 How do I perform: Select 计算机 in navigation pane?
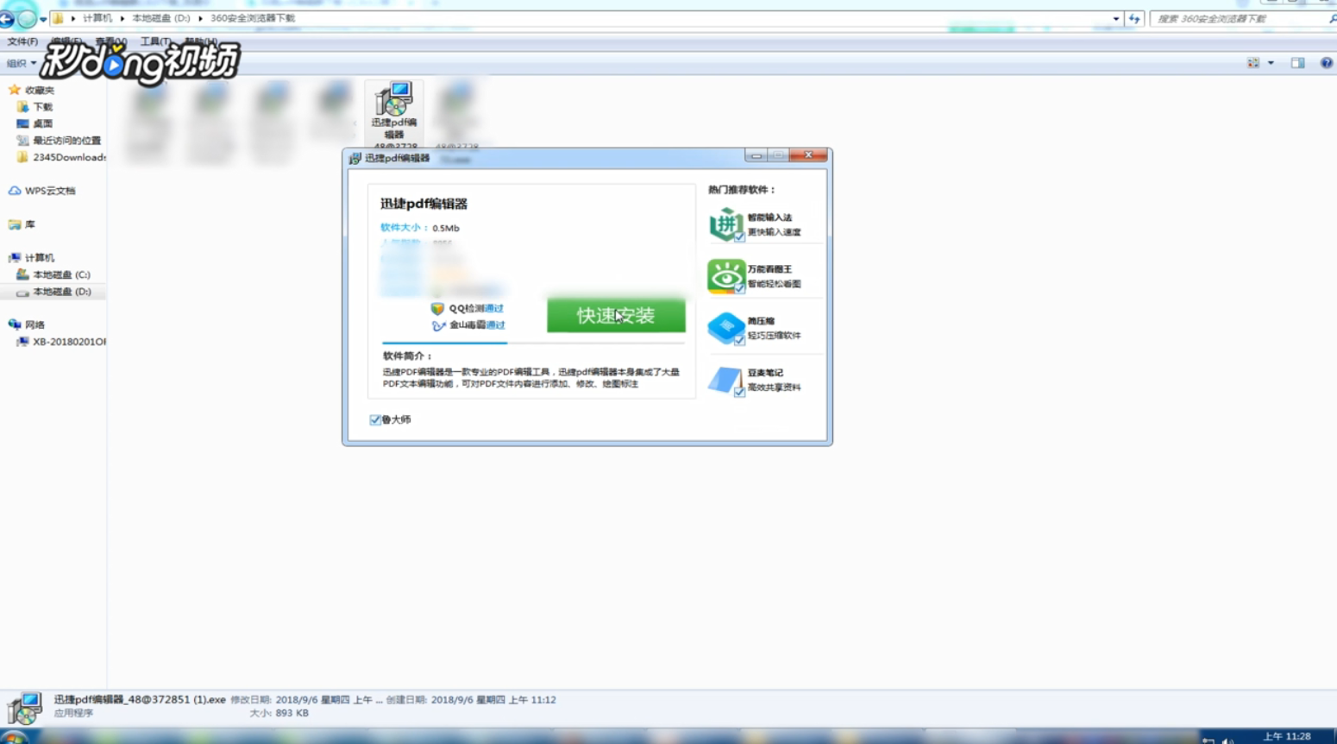39,258
